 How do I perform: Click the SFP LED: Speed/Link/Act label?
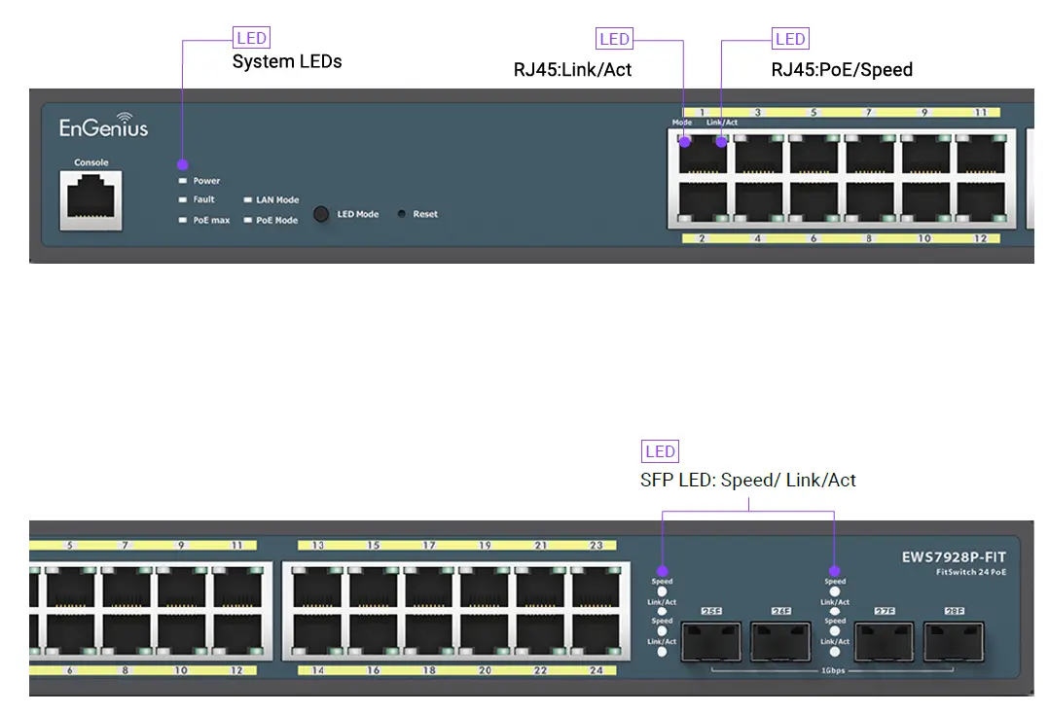pos(748,480)
